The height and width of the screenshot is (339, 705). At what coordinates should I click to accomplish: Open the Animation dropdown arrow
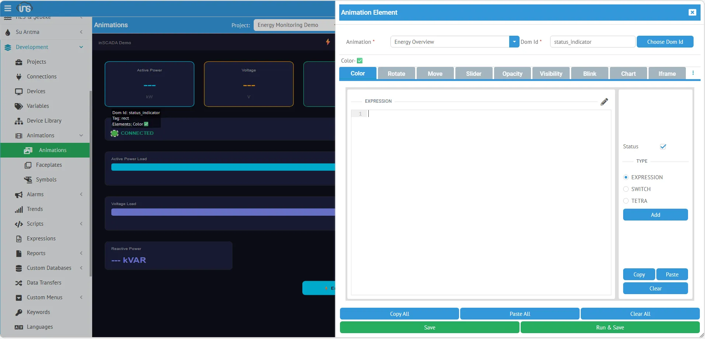click(514, 42)
